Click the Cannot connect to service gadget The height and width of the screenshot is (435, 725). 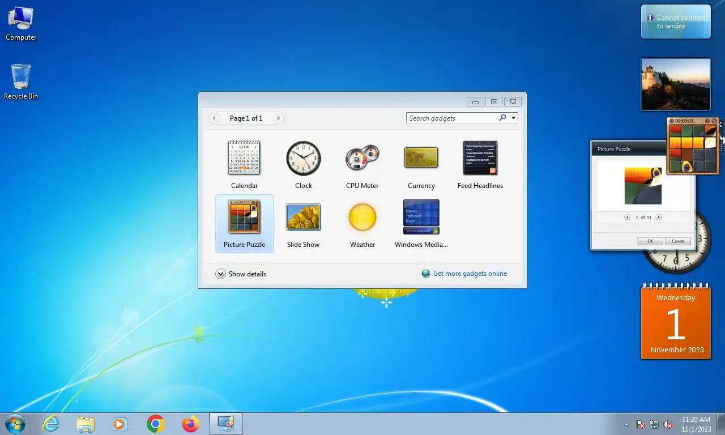(x=676, y=22)
